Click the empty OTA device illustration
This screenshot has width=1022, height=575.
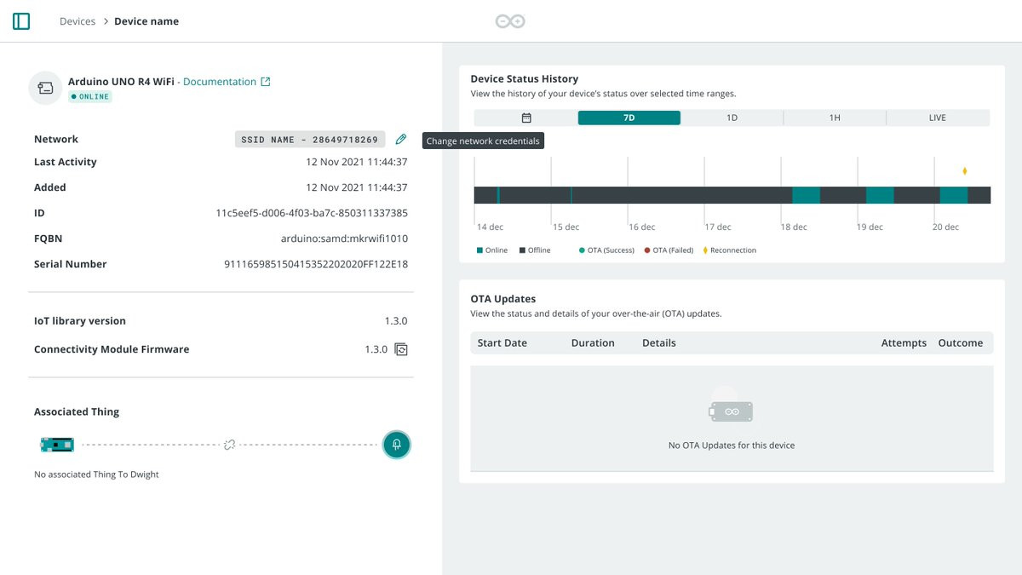pyautogui.click(x=732, y=405)
